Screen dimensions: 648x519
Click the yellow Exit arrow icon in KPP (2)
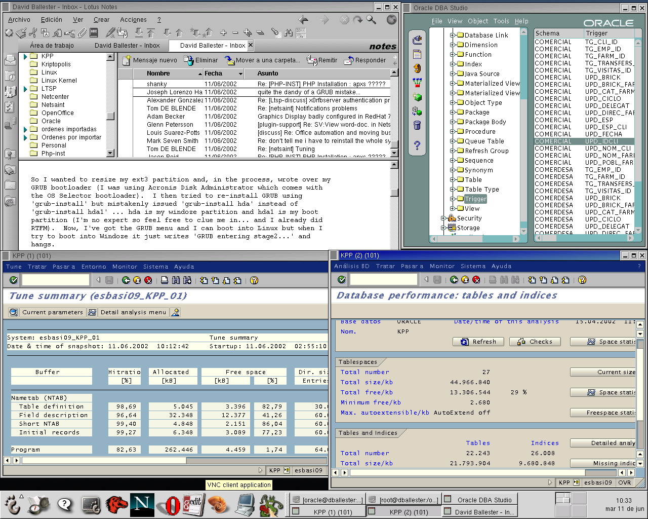(x=465, y=279)
